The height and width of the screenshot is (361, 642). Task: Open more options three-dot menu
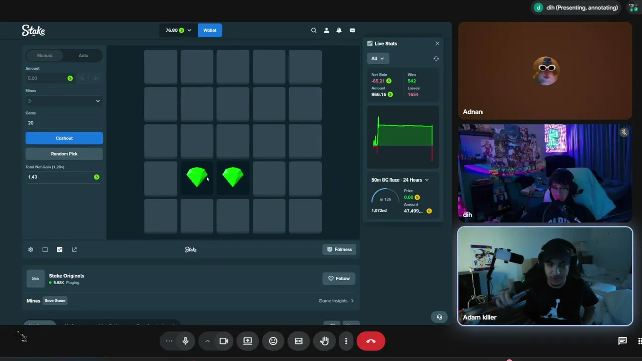pyautogui.click(x=346, y=341)
